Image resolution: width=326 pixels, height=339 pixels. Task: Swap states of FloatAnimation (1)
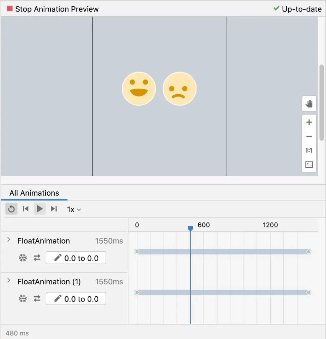coord(37,299)
